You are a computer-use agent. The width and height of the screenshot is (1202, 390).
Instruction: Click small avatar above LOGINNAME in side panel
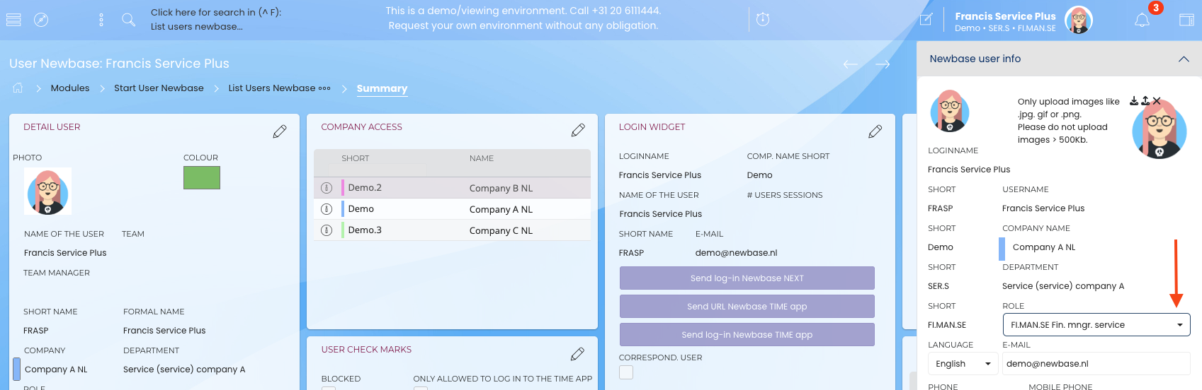click(x=949, y=111)
